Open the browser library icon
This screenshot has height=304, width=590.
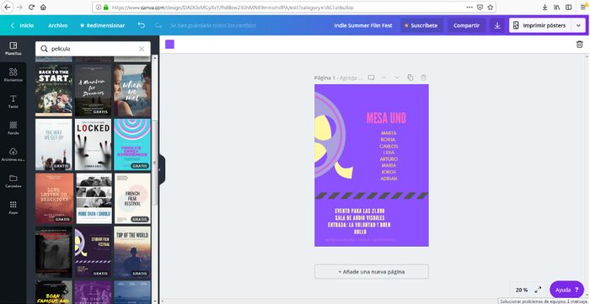(x=556, y=7)
